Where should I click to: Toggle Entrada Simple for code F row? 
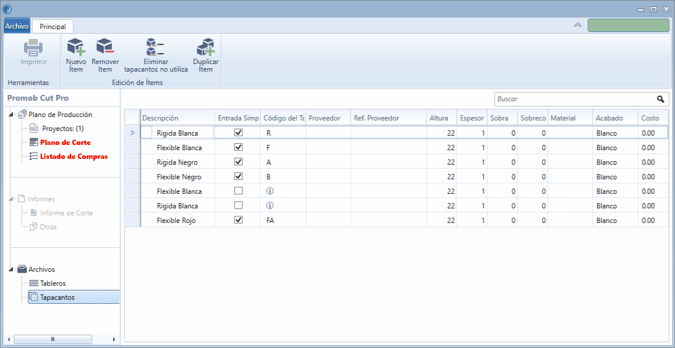(238, 147)
